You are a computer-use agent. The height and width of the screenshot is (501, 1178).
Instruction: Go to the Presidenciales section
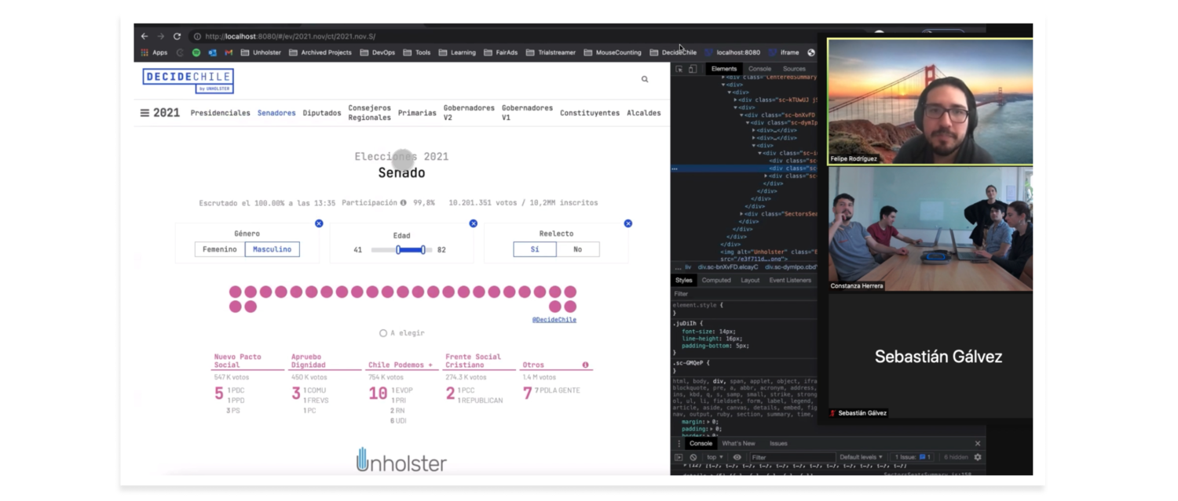tap(221, 113)
